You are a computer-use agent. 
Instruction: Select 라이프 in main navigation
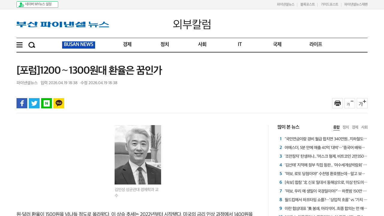316,44
